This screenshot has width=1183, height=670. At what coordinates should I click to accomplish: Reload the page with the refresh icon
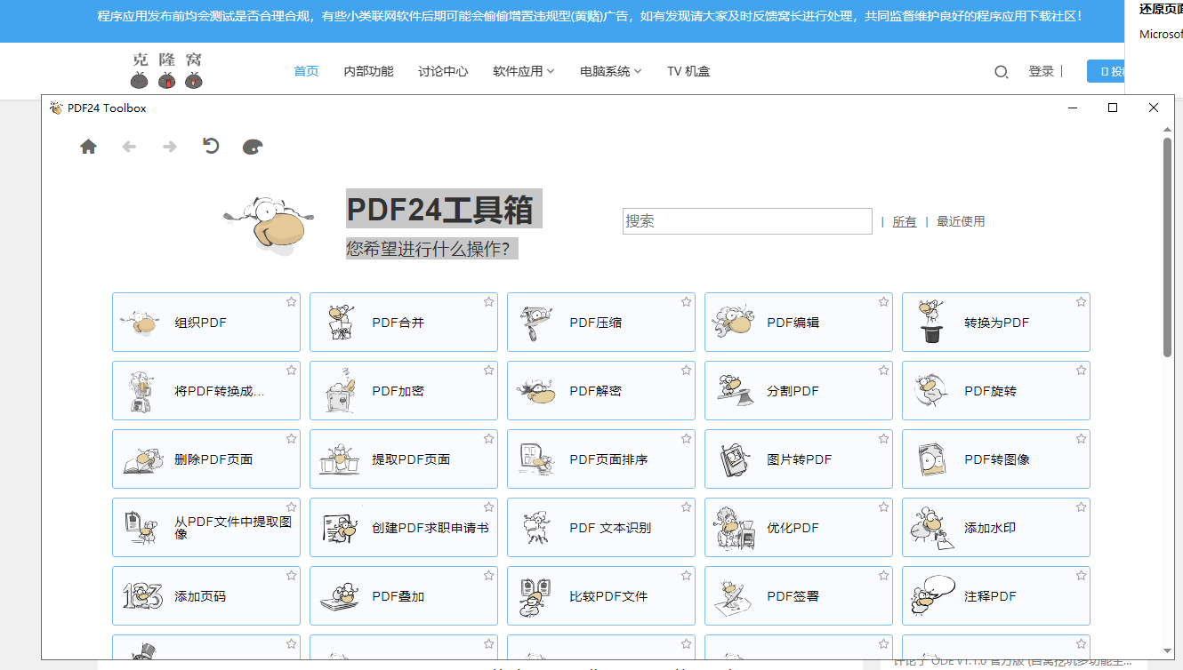pyautogui.click(x=211, y=146)
